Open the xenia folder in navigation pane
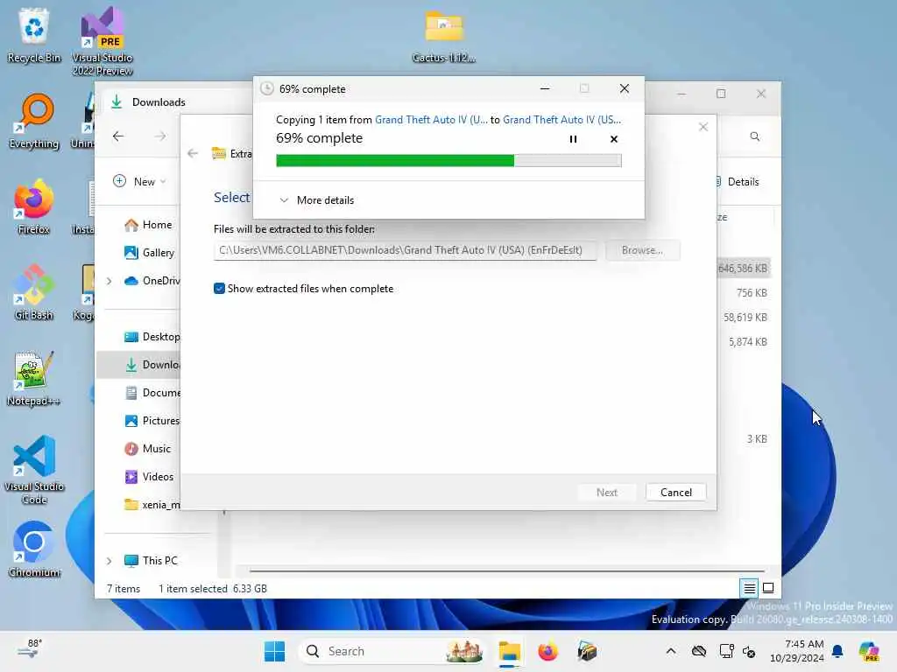 point(152,505)
